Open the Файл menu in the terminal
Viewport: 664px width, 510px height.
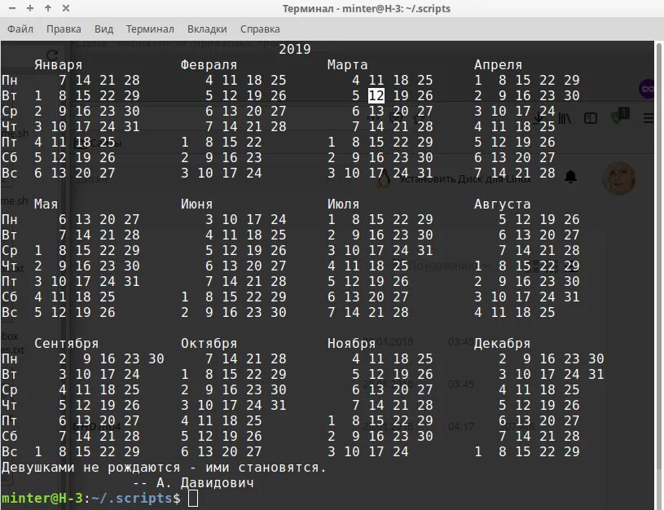(20, 29)
